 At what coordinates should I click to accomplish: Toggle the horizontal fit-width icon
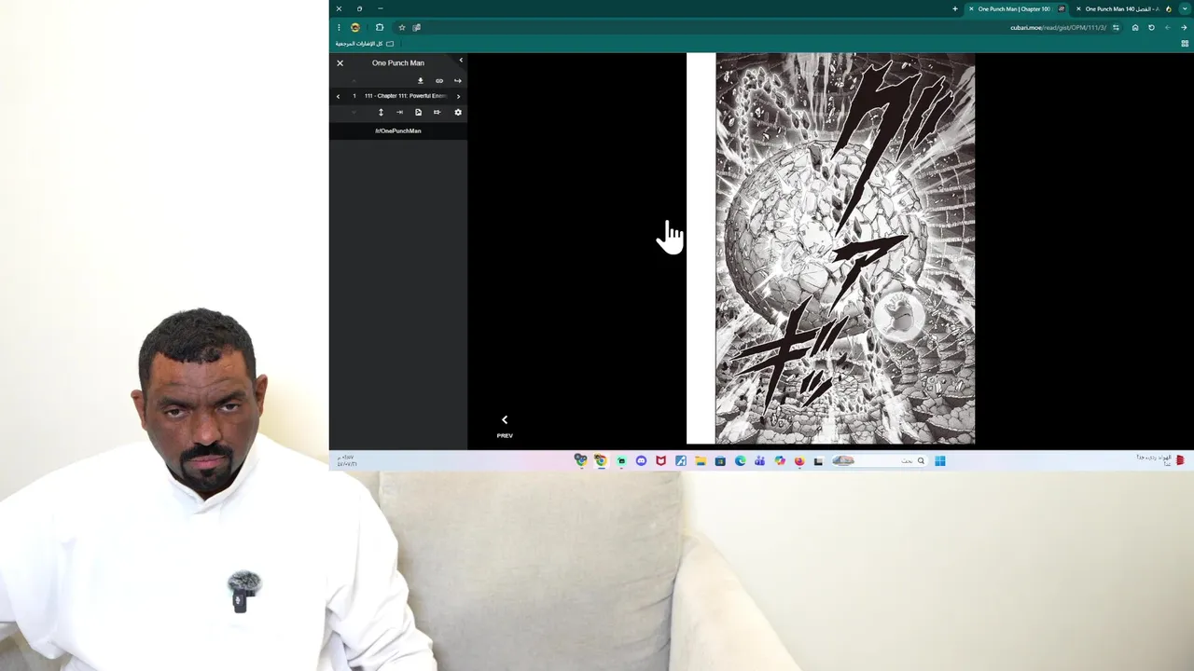click(x=399, y=113)
